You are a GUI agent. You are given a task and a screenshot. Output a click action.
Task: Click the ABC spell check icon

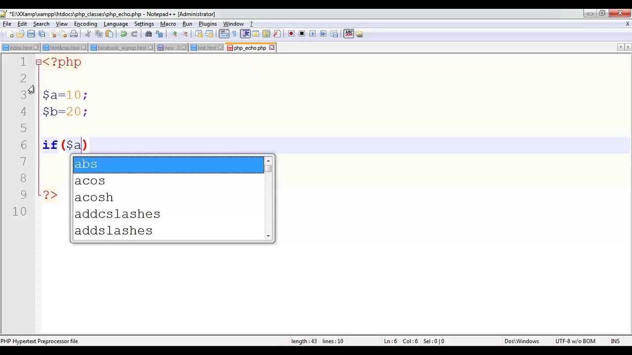pos(349,34)
